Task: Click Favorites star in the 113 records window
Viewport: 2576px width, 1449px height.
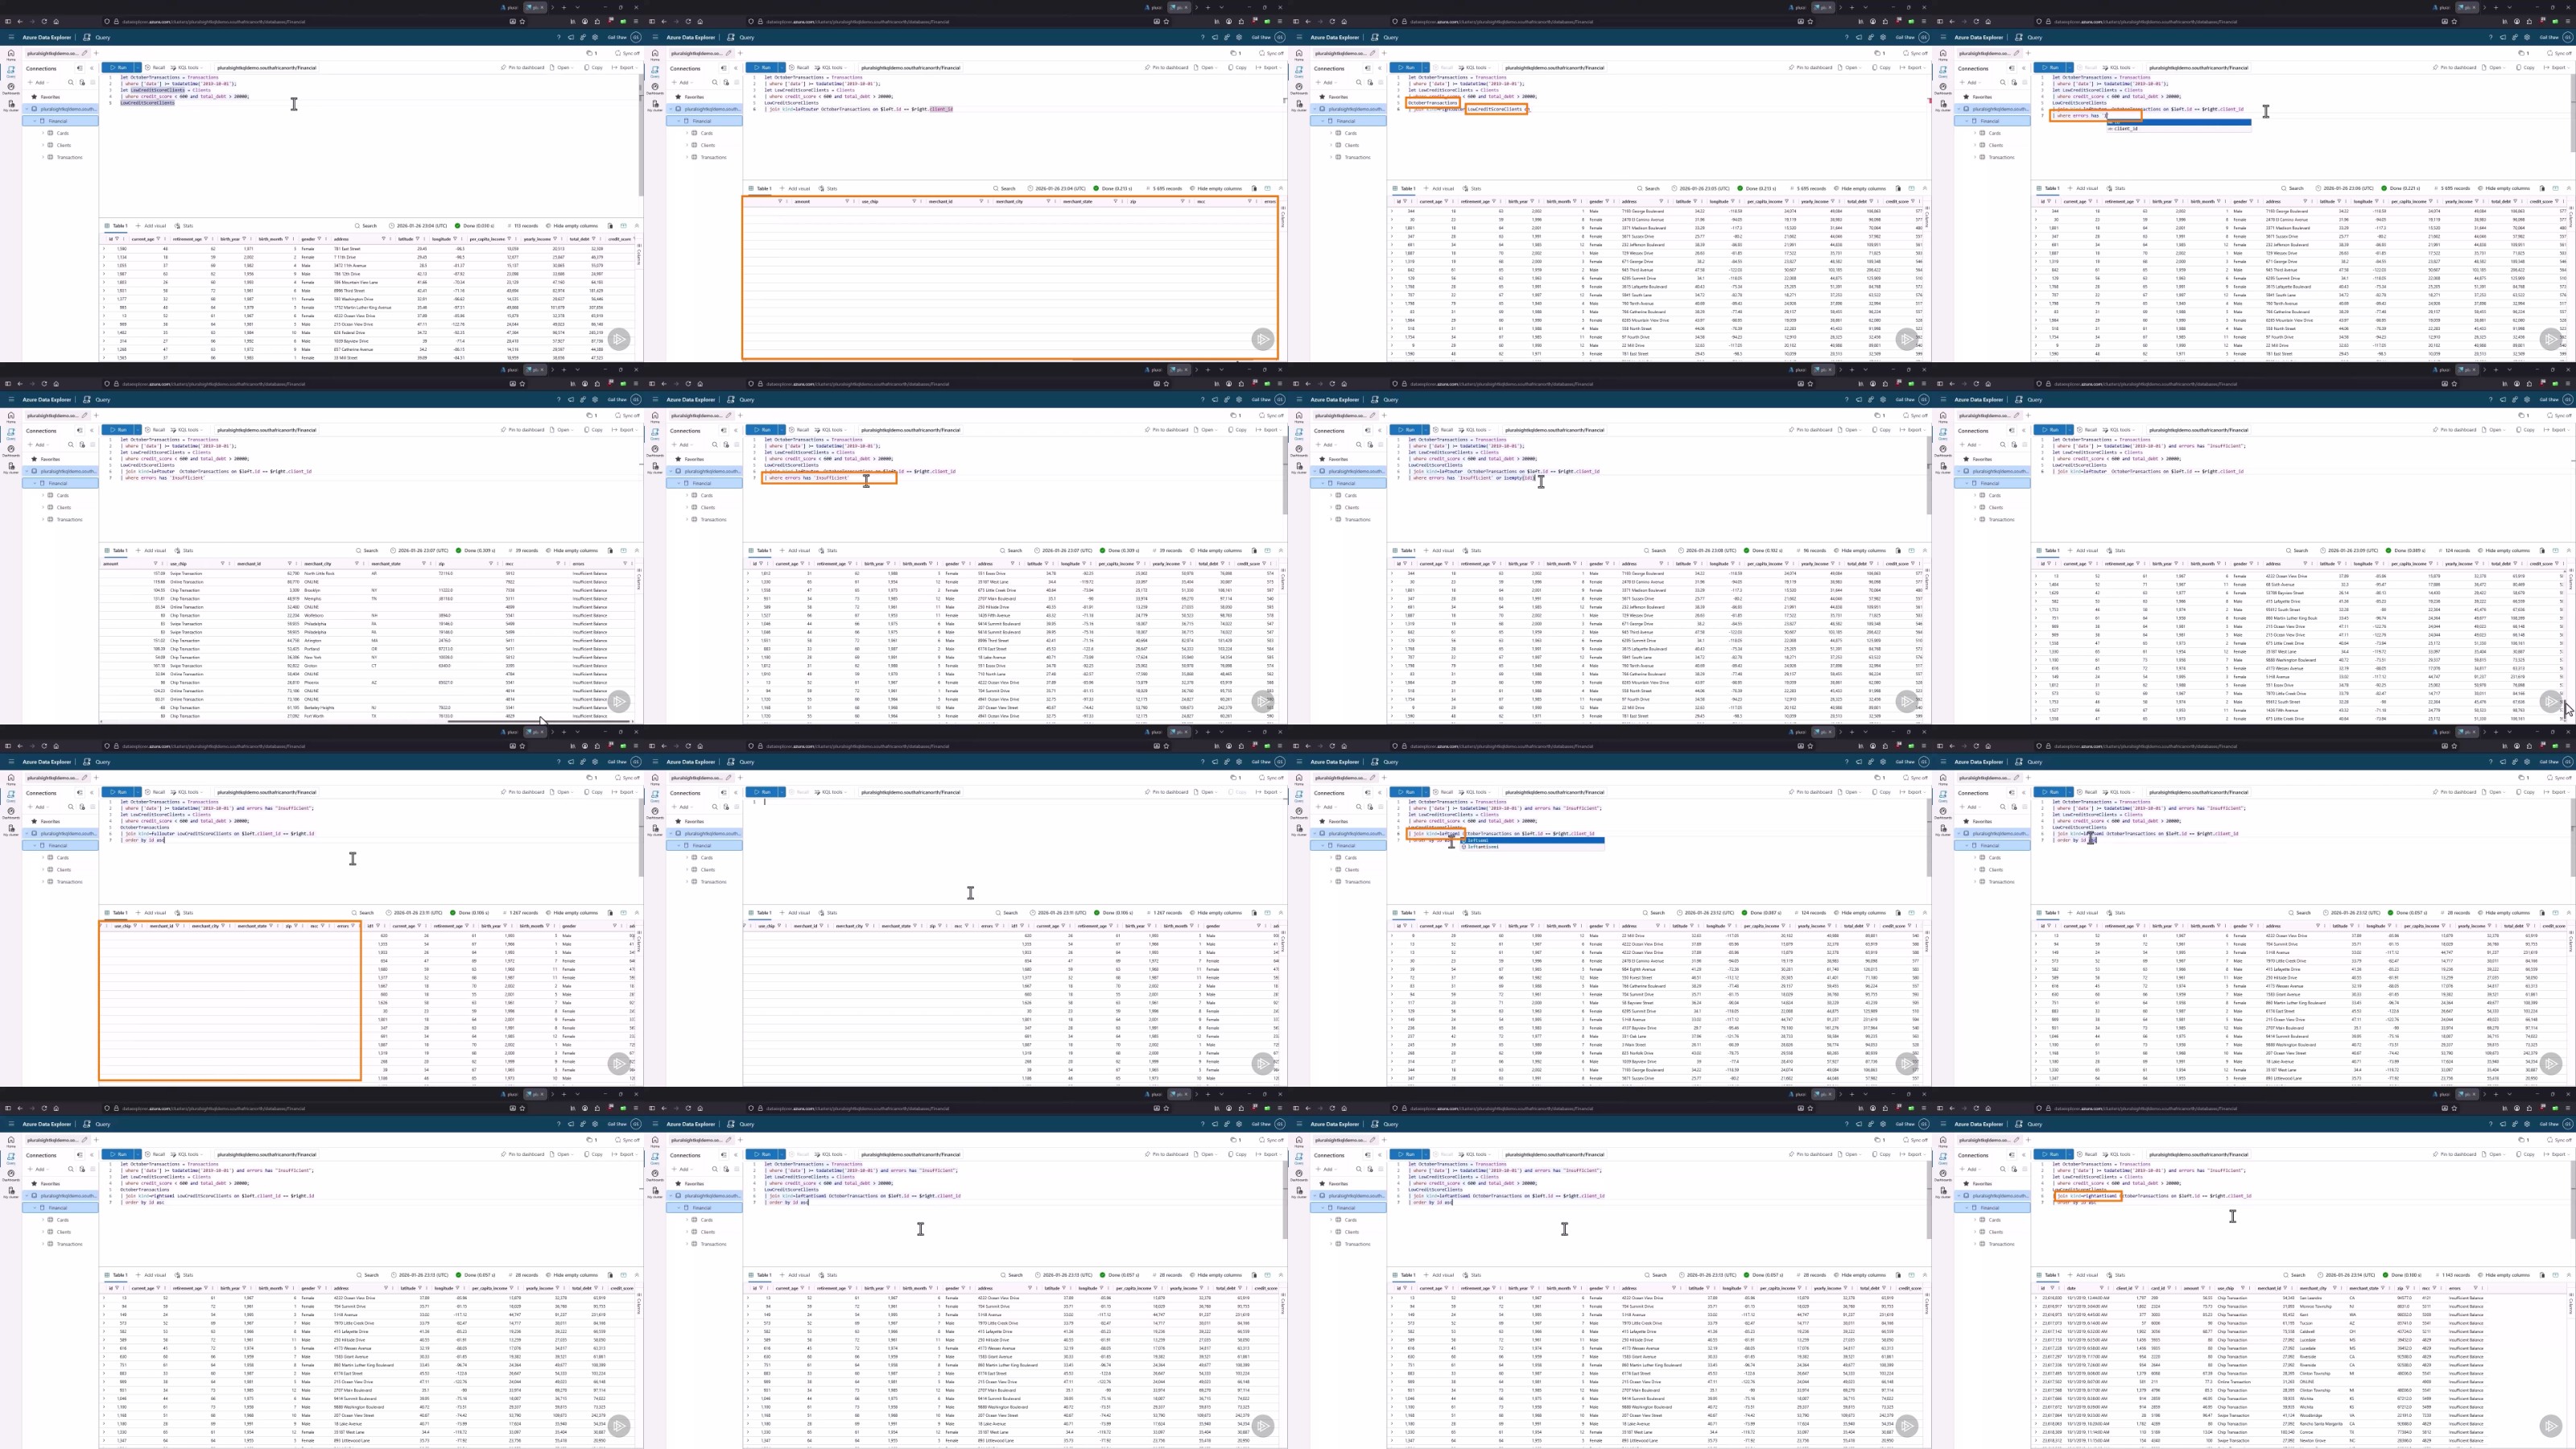Action: 34,97
